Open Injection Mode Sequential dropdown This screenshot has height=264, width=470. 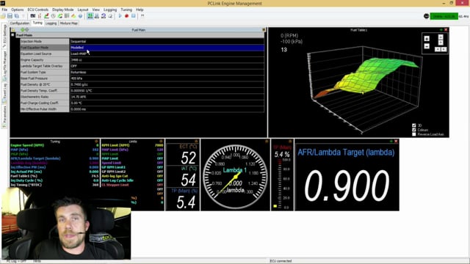tap(167, 41)
